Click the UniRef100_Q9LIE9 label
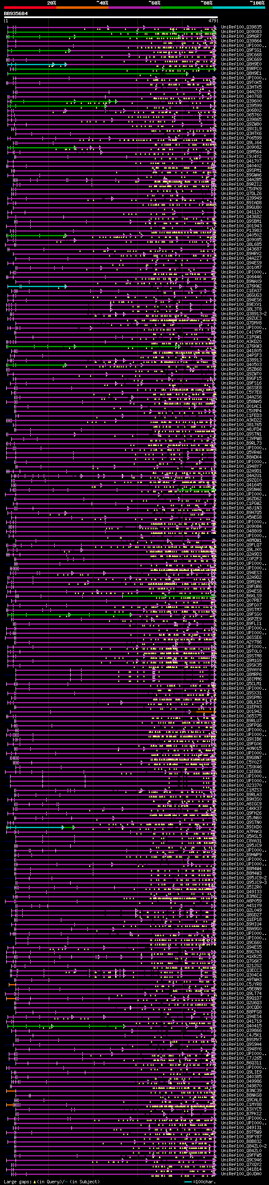The image size is (269, 1185). [241, 1072]
